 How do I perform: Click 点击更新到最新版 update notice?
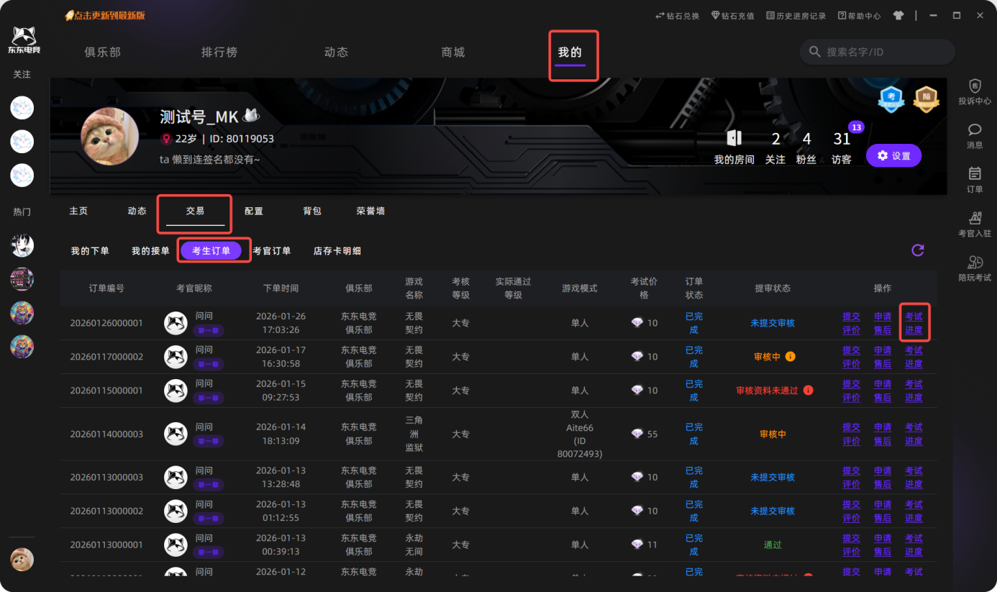(105, 15)
